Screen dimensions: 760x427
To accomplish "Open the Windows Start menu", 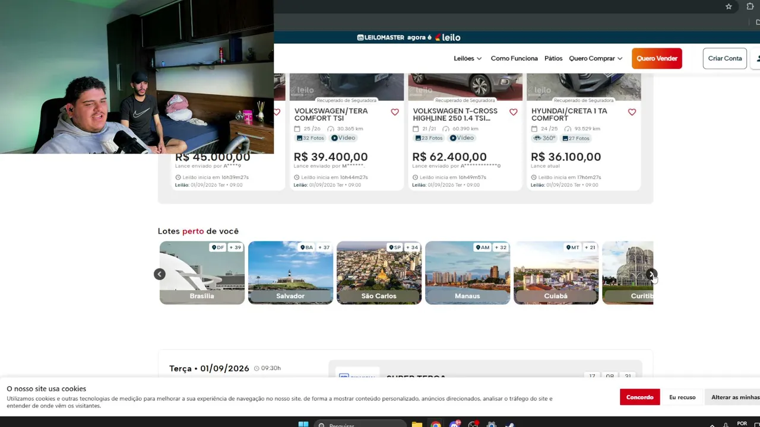I will [303, 425].
